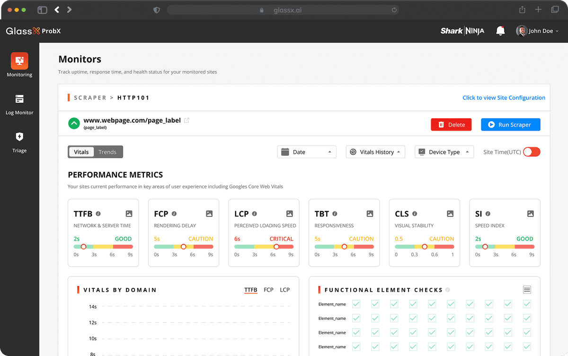Viewport: 568px width, 356px height.
Task: Collapse the www.webpage.com/page_label monitor panel
Action: [74, 123]
